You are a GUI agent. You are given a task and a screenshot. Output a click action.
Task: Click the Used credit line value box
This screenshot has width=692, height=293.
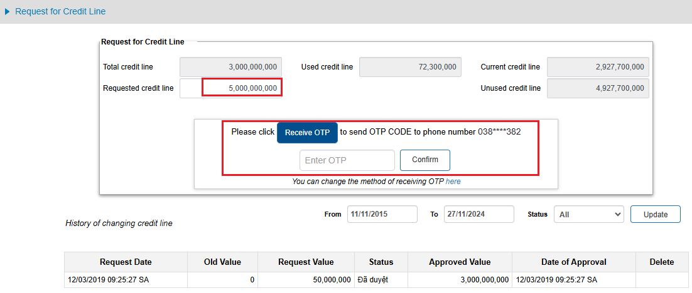(411, 68)
